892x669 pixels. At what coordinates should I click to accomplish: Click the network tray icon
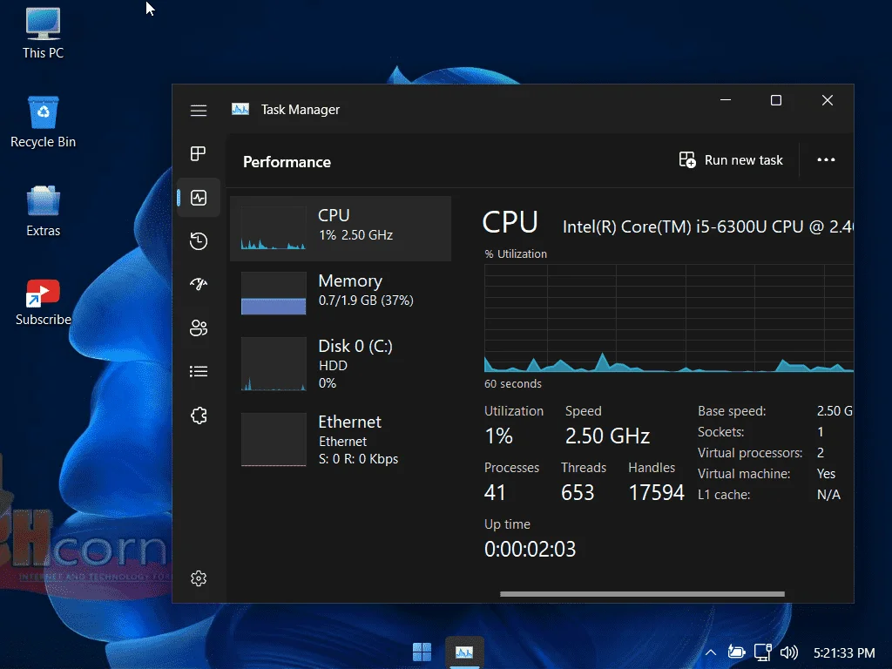(x=763, y=652)
